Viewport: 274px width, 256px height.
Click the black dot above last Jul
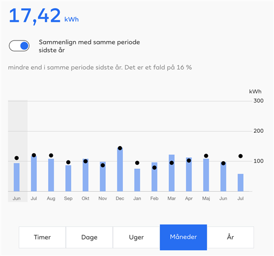click(x=240, y=156)
